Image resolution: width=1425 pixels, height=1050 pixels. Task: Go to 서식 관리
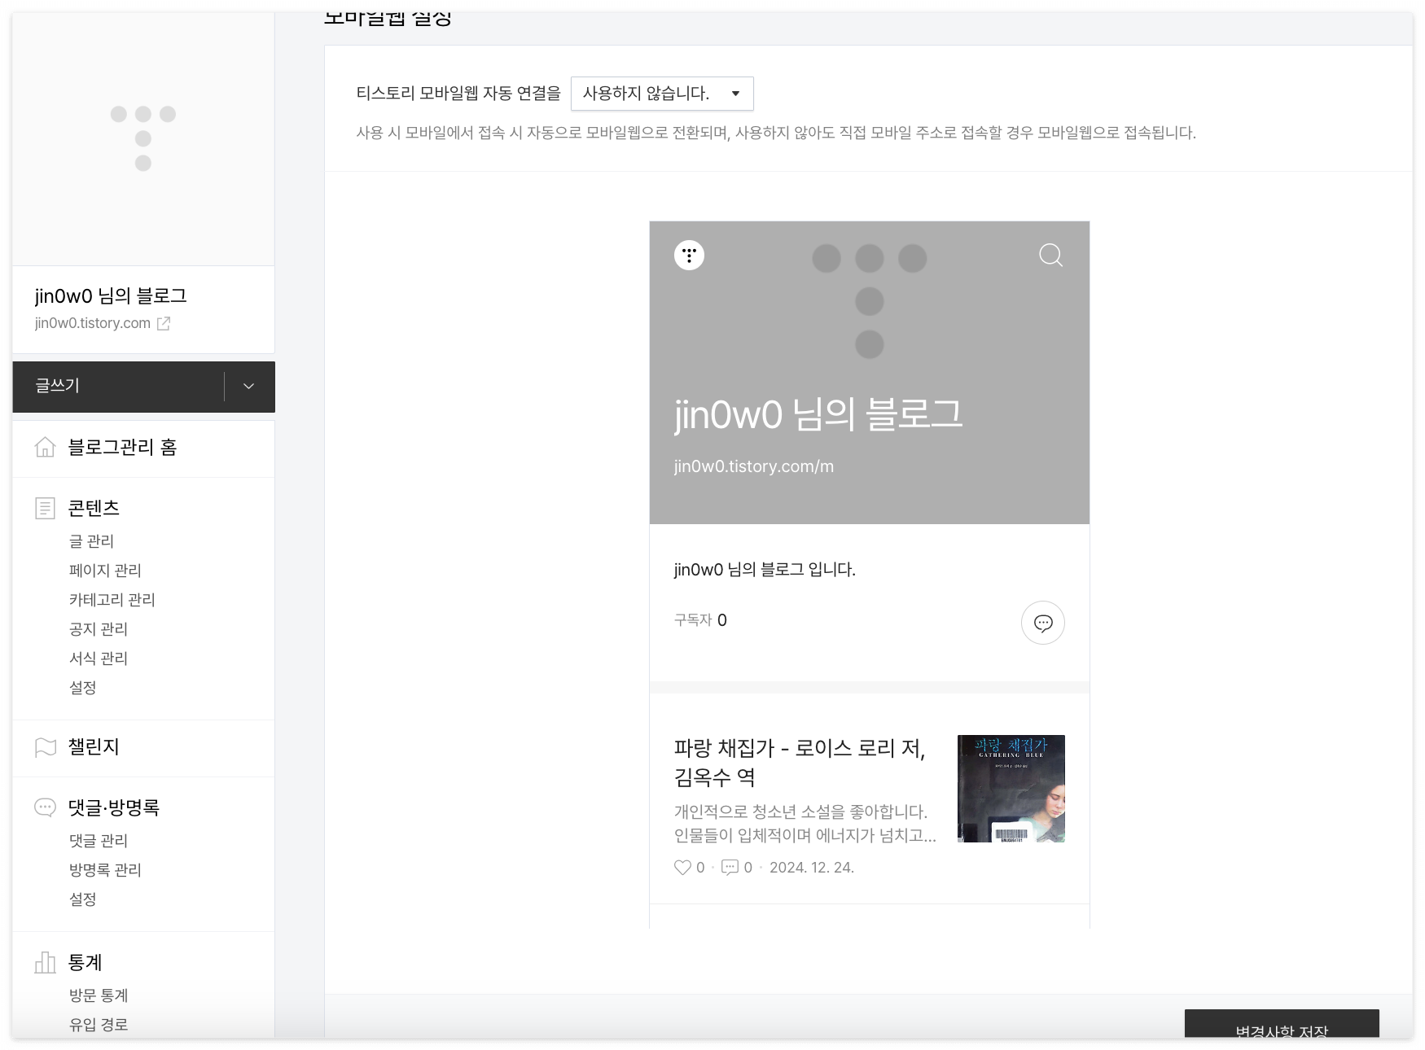click(99, 658)
